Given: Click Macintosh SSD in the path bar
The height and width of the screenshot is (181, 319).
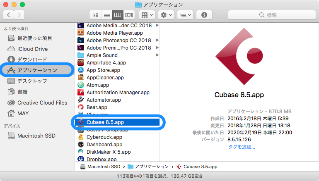Looking at the screenshot, I should (x=101, y=167).
